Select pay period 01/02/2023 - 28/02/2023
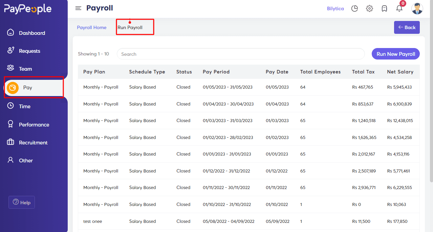Viewport: 433px width, 232px height. coord(228,138)
